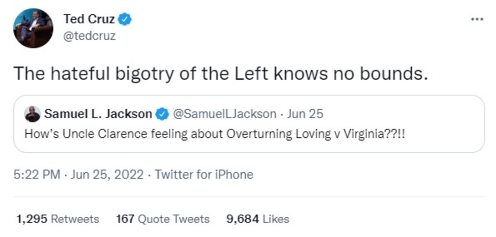Image resolution: width=496 pixels, height=237 pixels.
Task: Click the verified badge beside Samuel L. Jackson
Action: coord(162,114)
